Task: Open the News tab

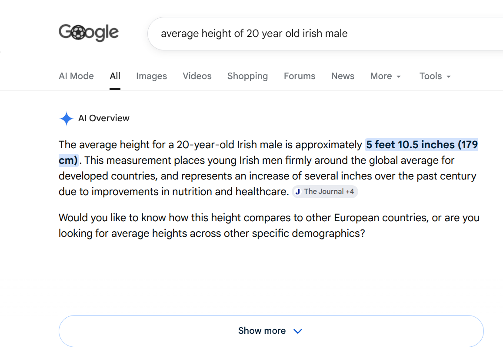Action: pyautogui.click(x=343, y=76)
